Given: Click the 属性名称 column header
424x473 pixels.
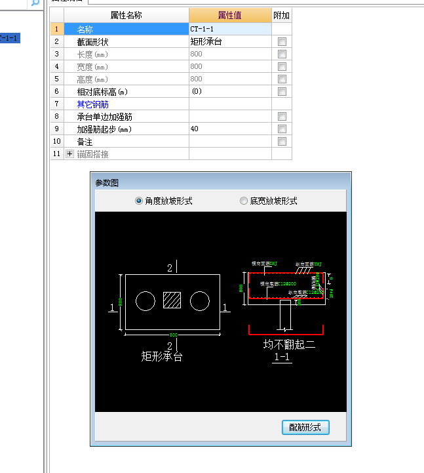Looking at the screenshot, I should 126,15.
